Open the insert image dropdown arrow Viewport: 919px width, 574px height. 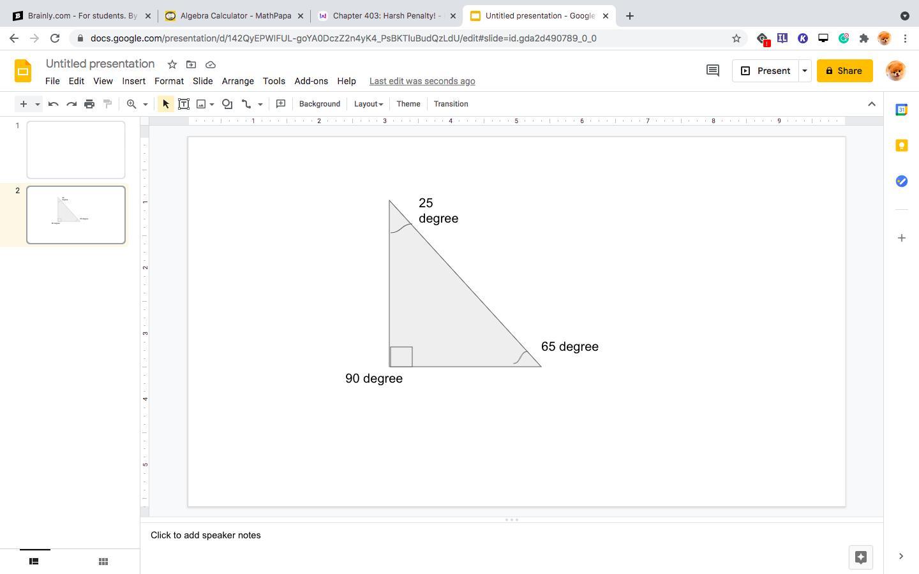point(212,104)
